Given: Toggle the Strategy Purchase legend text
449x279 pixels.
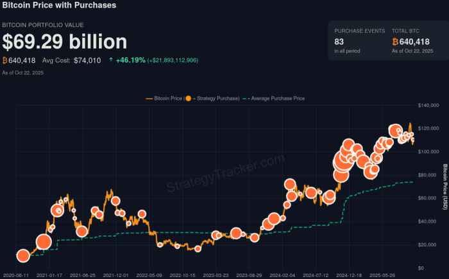Looking at the screenshot, I should coord(217,99).
